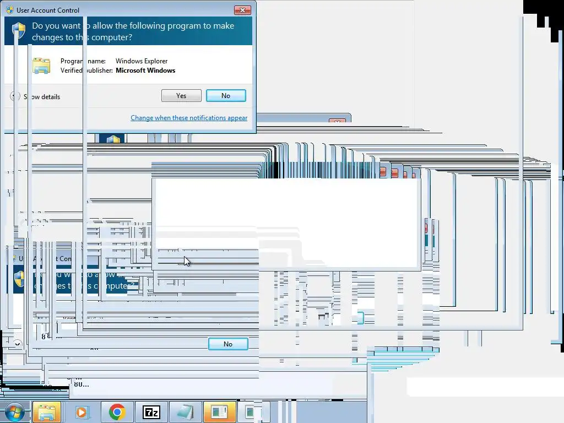Expand Show details in the top UAC dialog
Screen dimensions: 564x423
click(x=35, y=96)
